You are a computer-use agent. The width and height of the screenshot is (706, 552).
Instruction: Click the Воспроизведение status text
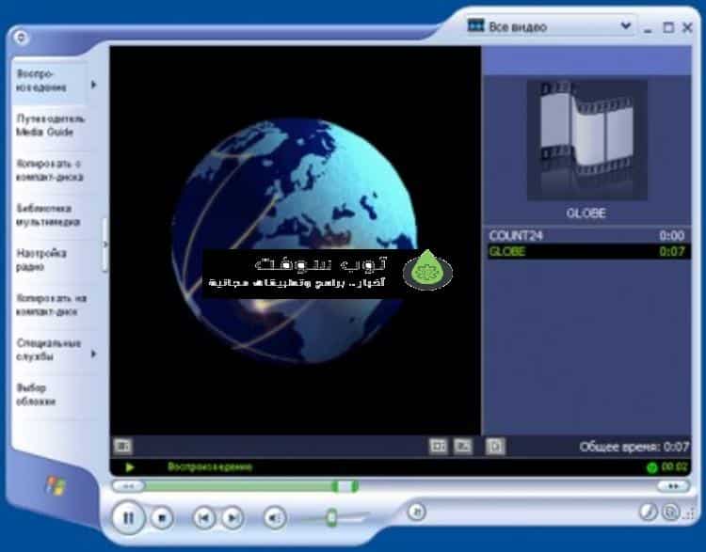click(x=210, y=467)
